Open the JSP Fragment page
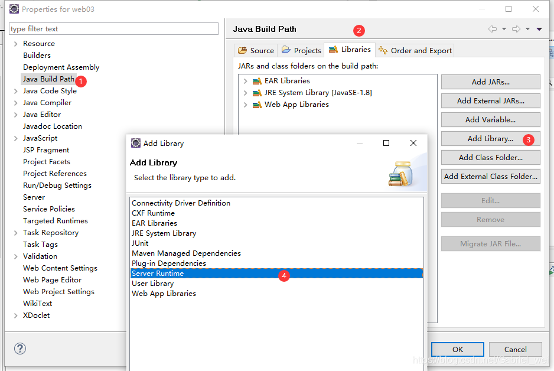 46,150
